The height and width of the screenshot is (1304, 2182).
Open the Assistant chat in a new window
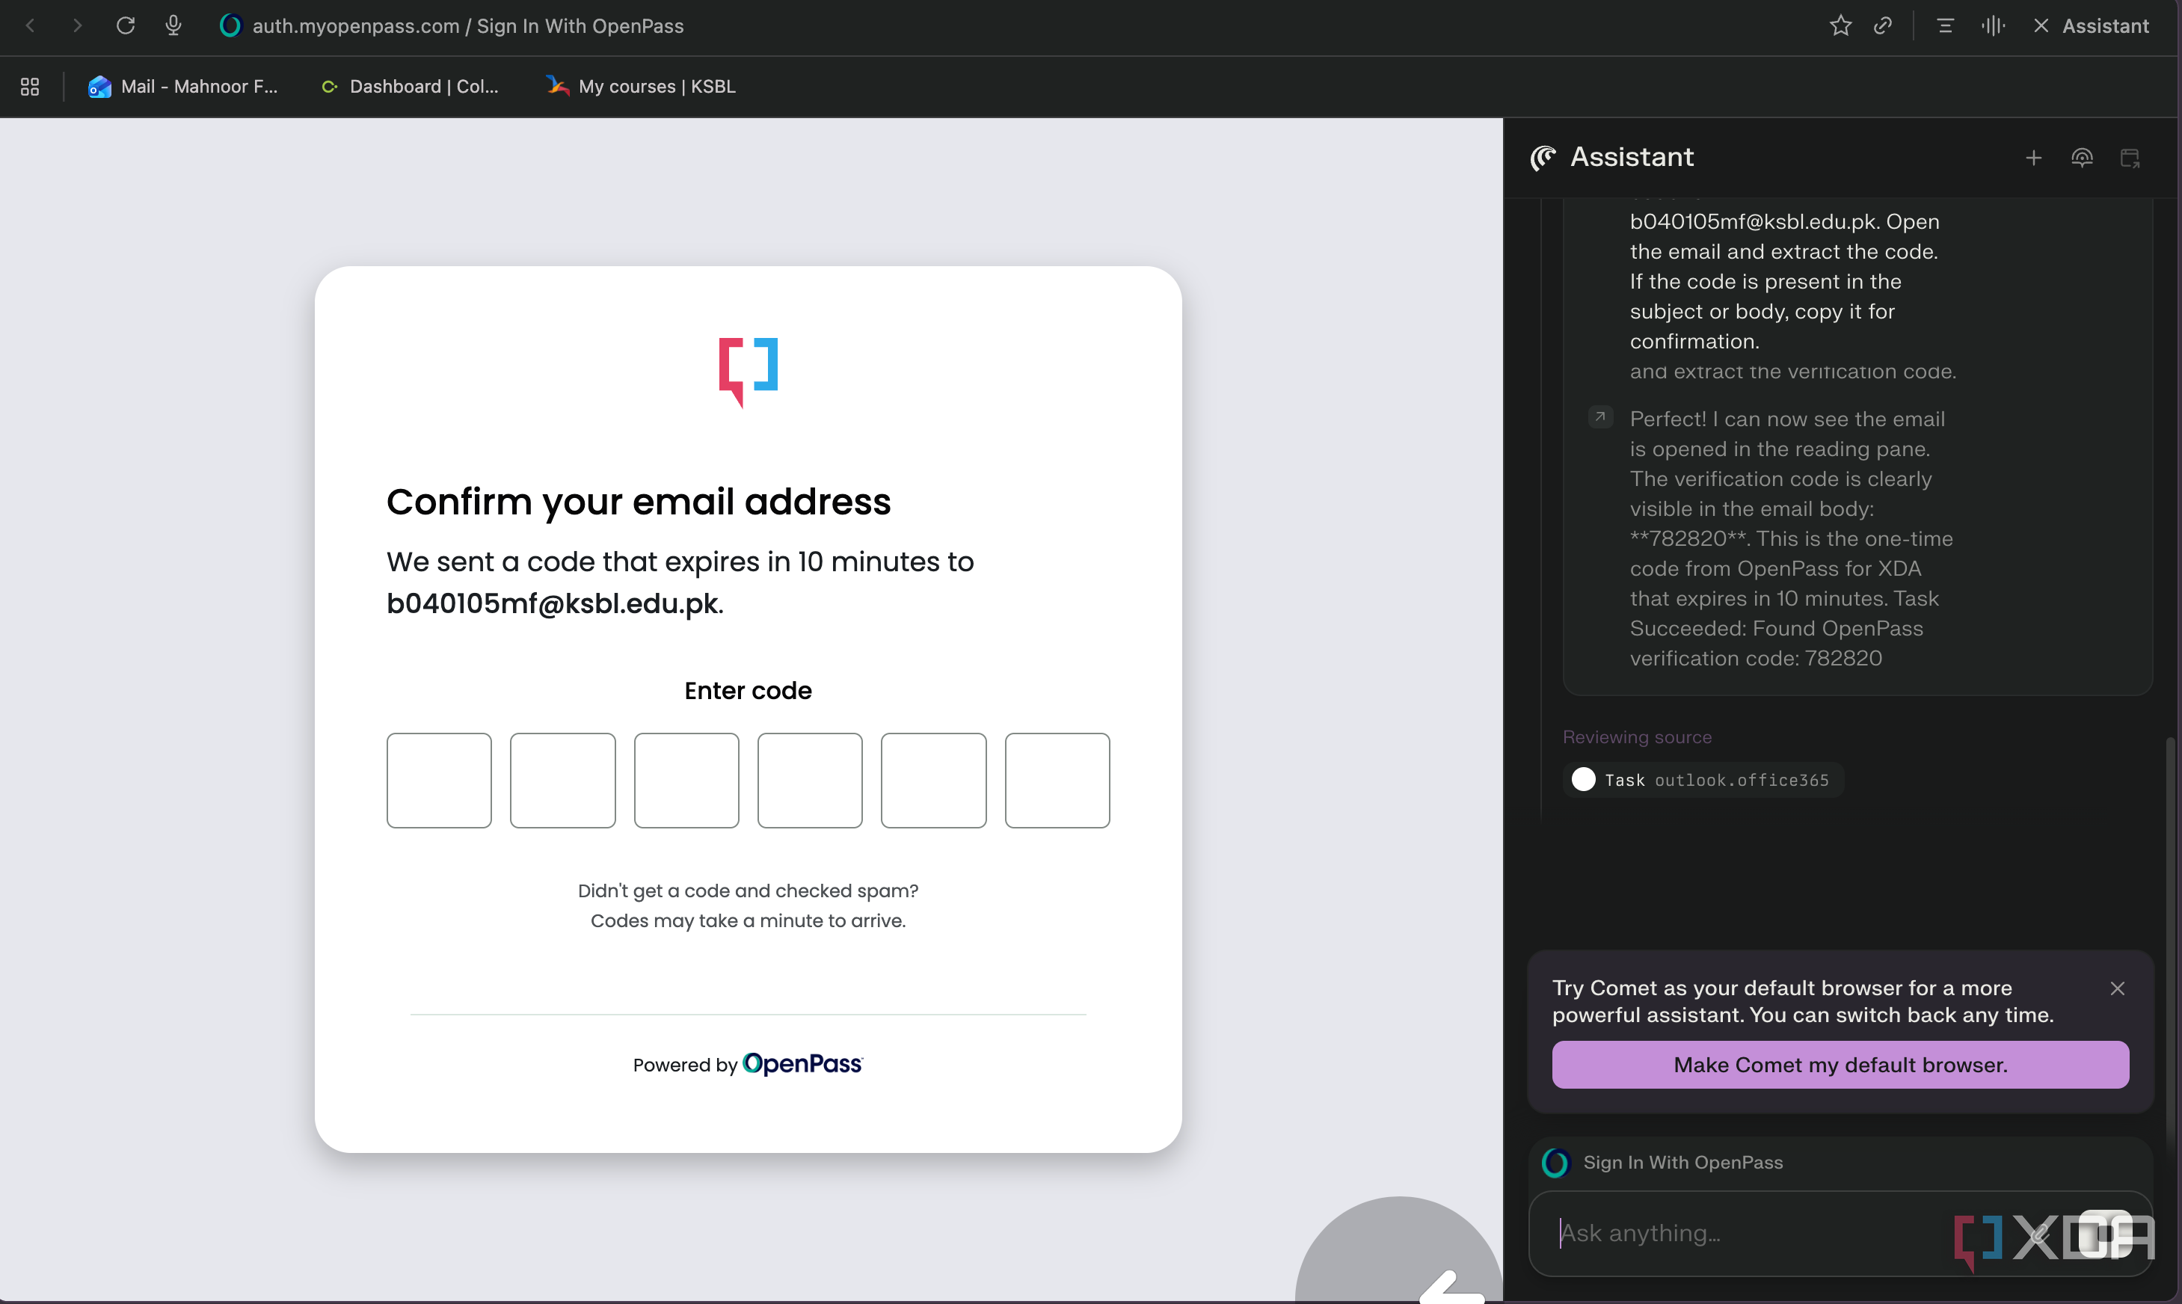[2129, 157]
